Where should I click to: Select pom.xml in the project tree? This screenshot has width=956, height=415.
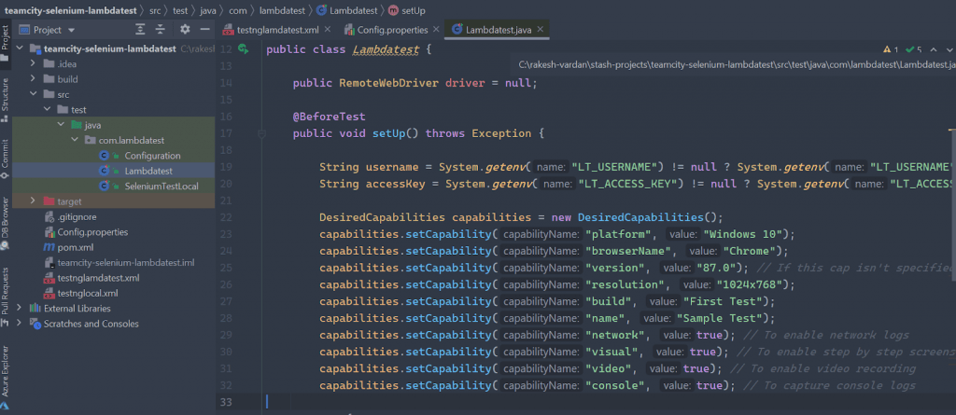75,247
